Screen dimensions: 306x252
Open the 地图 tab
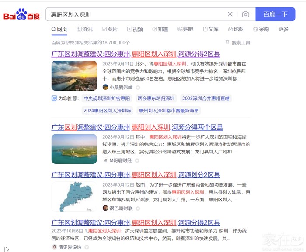[x=236, y=29]
